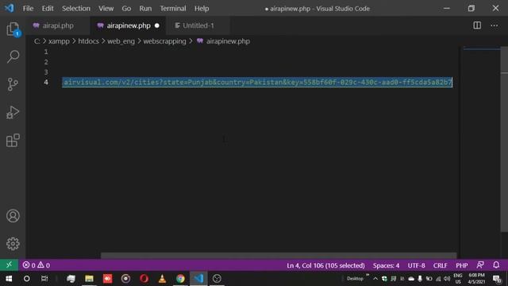Screen dimensions: 508x286
Task: Select airapinew.php in the breadcrumb path
Action: (228, 41)
